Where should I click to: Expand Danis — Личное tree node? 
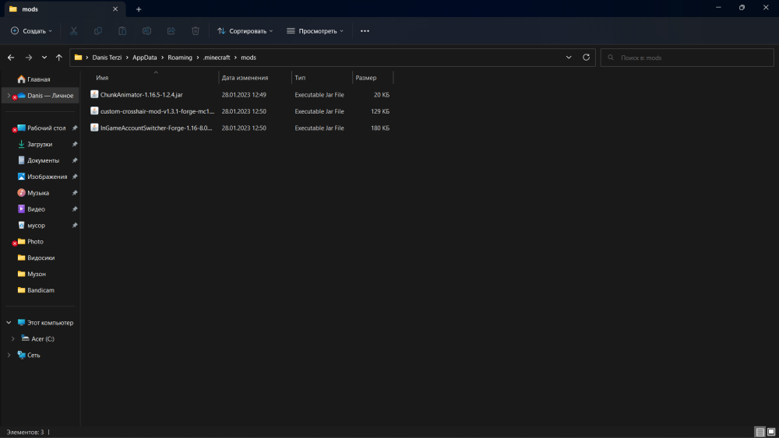click(x=9, y=95)
